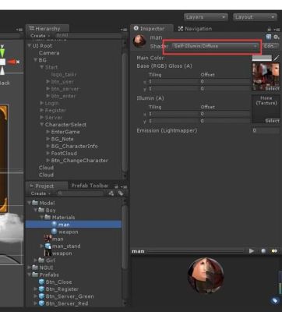The width and height of the screenshot is (282, 312).
Task: Select the man texture asset icon
Action: 48,239
